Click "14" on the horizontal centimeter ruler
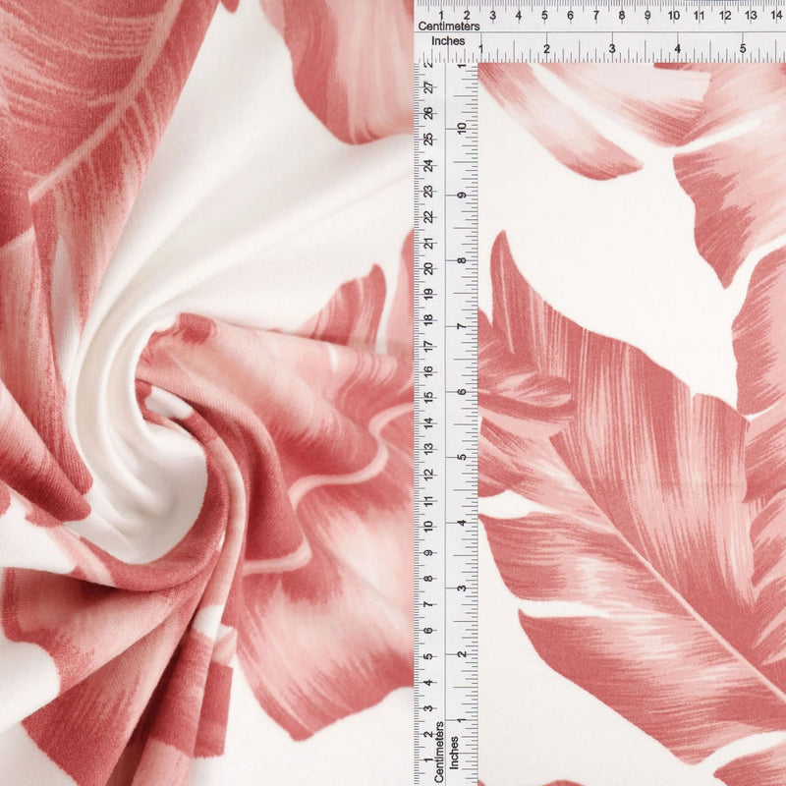 [776, 16]
